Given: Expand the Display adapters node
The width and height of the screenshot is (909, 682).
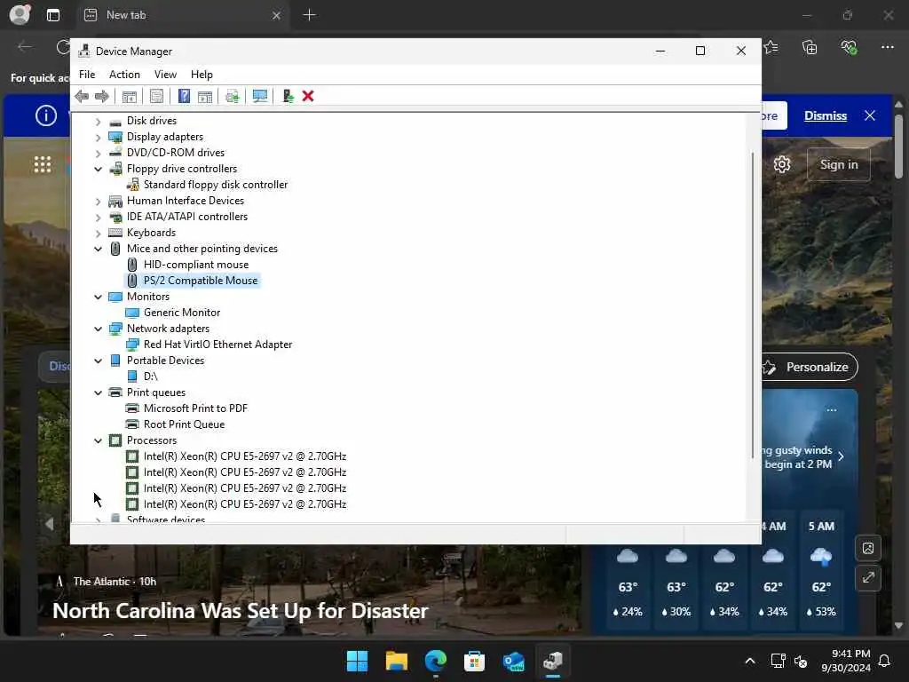Looking at the screenshot, I should [98, 138].
